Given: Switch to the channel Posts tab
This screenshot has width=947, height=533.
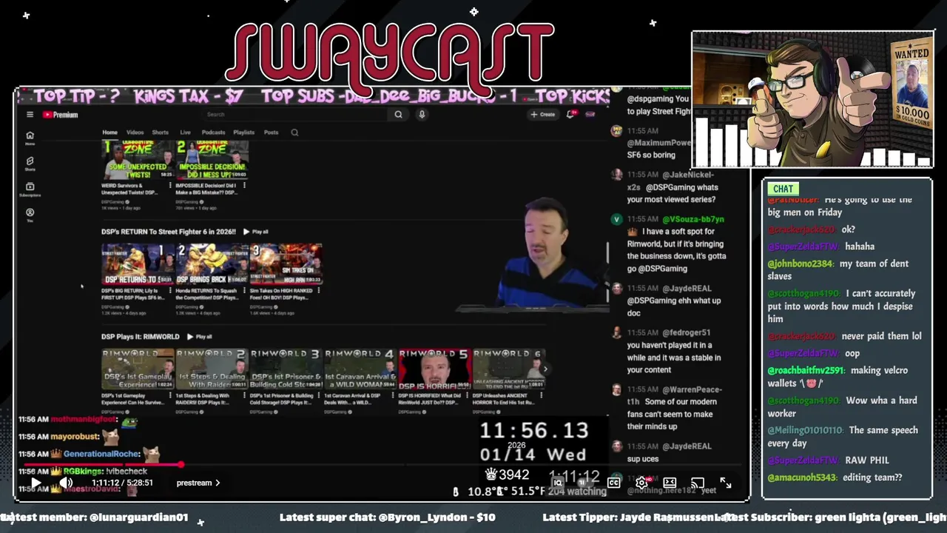Looking at the screenshot, I should [x=271, y=133].
